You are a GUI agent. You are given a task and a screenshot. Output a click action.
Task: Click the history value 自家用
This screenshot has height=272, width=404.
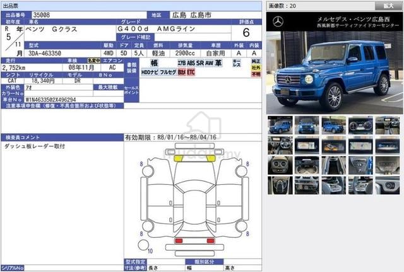[x=215, y=53]
